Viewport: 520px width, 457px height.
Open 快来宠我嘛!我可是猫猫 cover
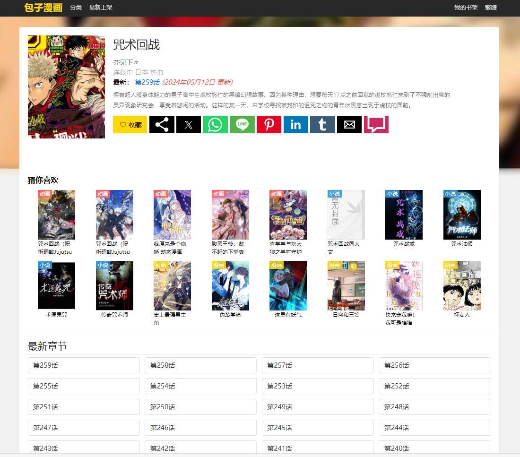[x=404, y=285]
